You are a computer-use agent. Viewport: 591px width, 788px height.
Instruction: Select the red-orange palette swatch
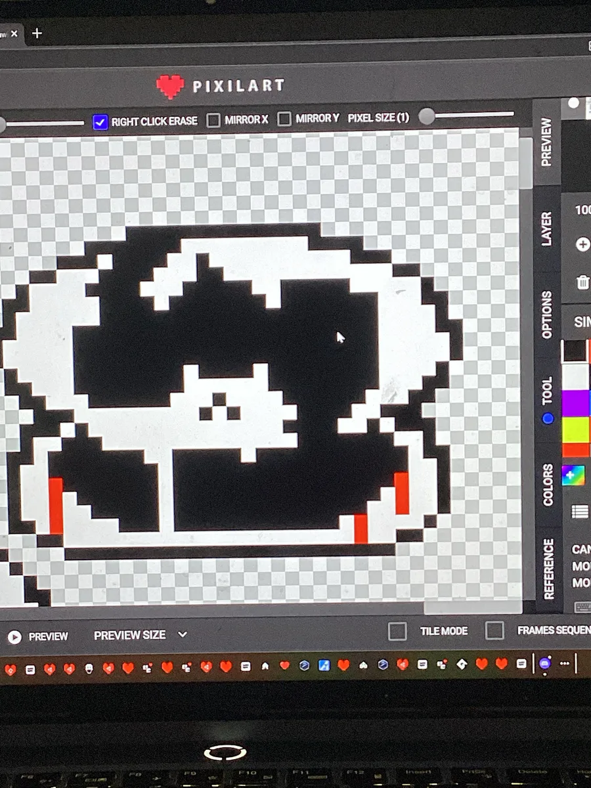click(x=576, y=450)
